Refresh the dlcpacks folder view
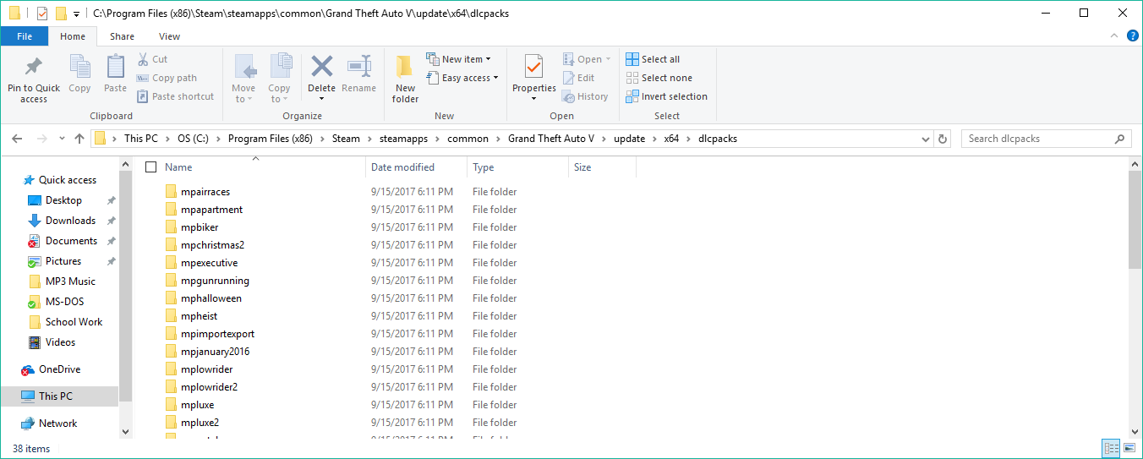The width and height of the screenshot is (1143, 459). point(943,139)
